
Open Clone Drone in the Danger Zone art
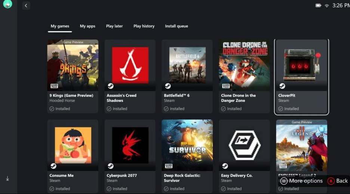coord(245,65)
